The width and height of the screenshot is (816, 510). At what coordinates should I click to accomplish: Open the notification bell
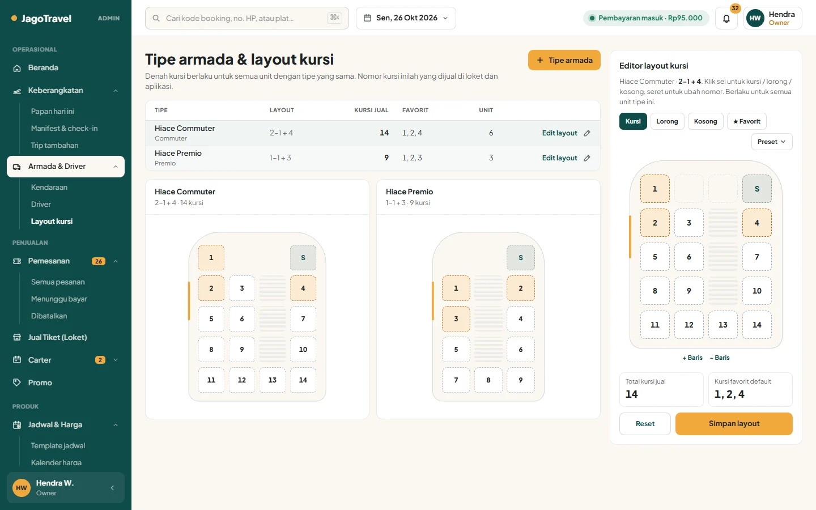(x=726, y=18)
